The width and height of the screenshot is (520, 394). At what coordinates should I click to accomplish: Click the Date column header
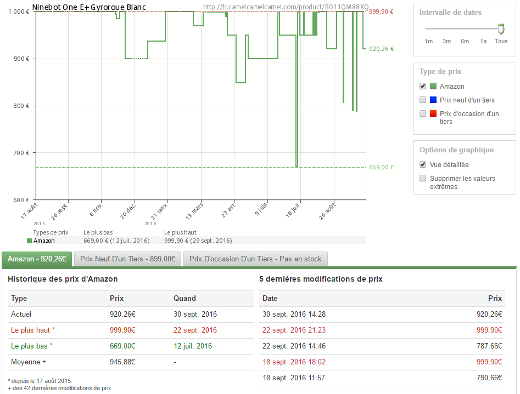pos(270,298)
